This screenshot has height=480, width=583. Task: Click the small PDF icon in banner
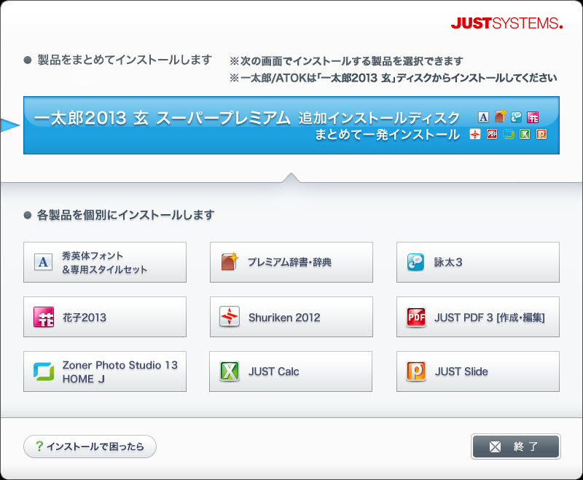[x=491, y=134]
